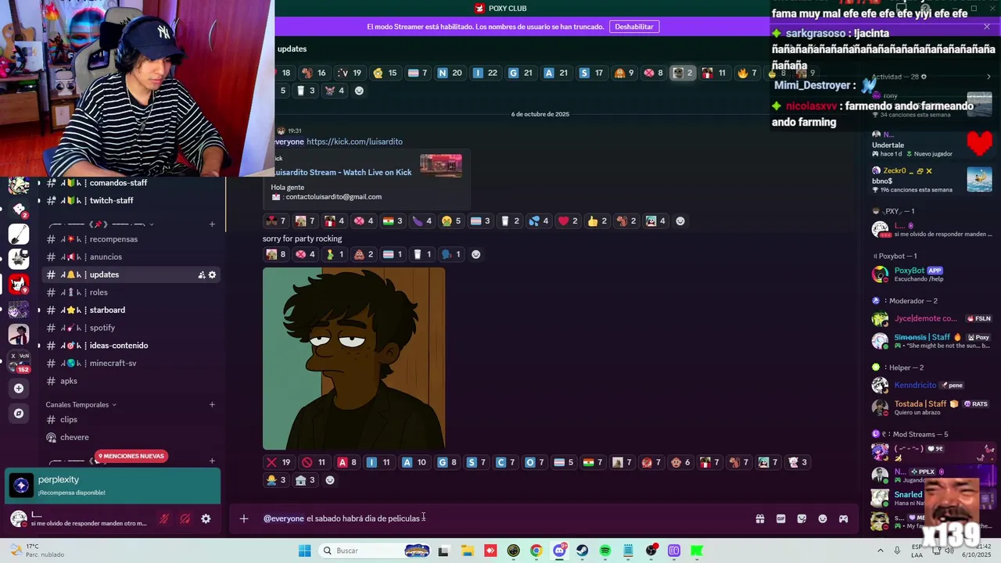Add reaction smiley on kick link message

tap(680, 221)
